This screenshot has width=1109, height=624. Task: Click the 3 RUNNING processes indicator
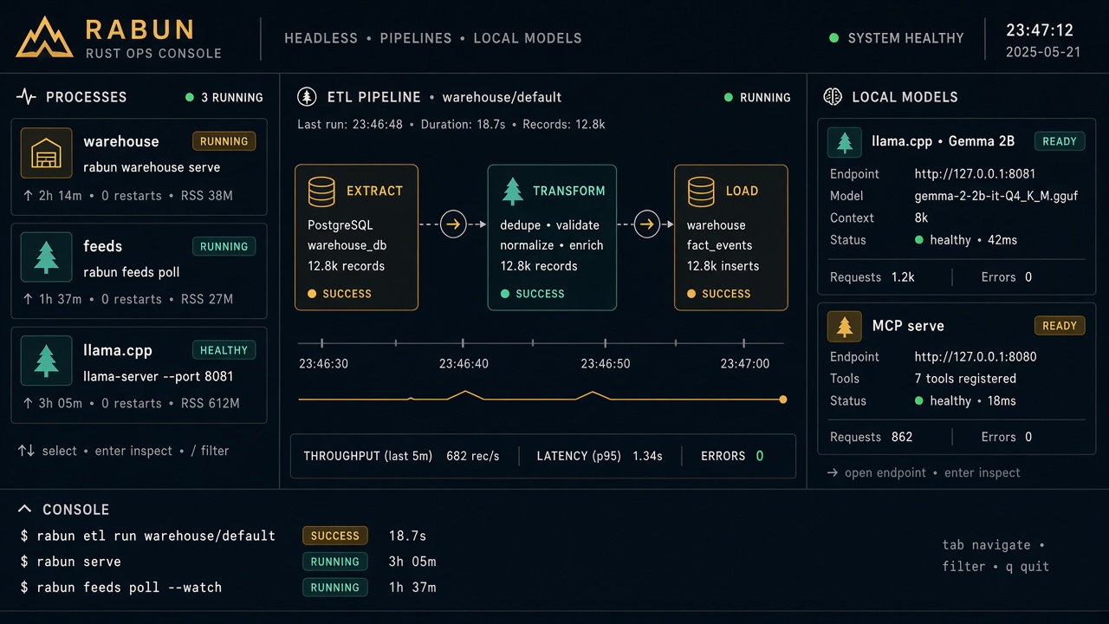click(224, 98)
